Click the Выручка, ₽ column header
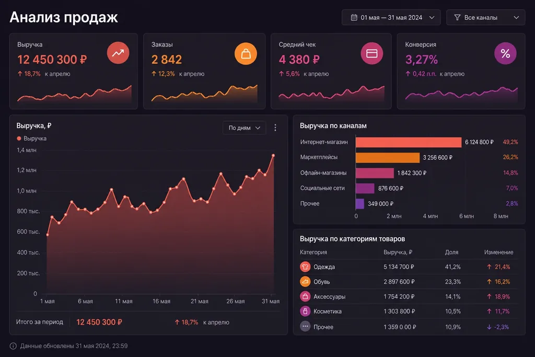This screenshot has width=535, height=357. pyautogui.click(x=398, y=252)
